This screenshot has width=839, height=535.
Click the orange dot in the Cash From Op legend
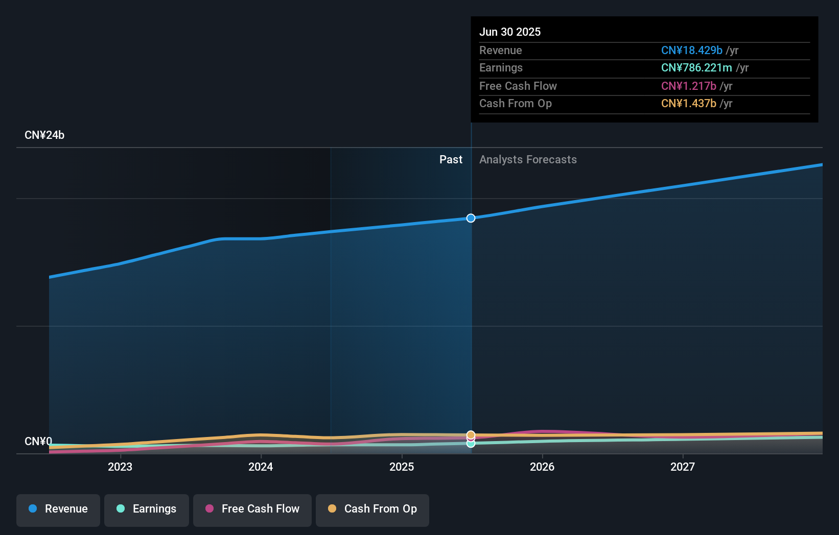[332, 509]
